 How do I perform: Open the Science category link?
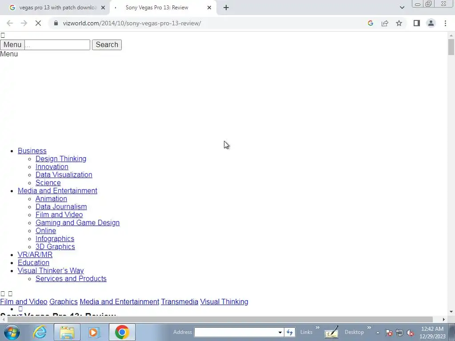48,182
